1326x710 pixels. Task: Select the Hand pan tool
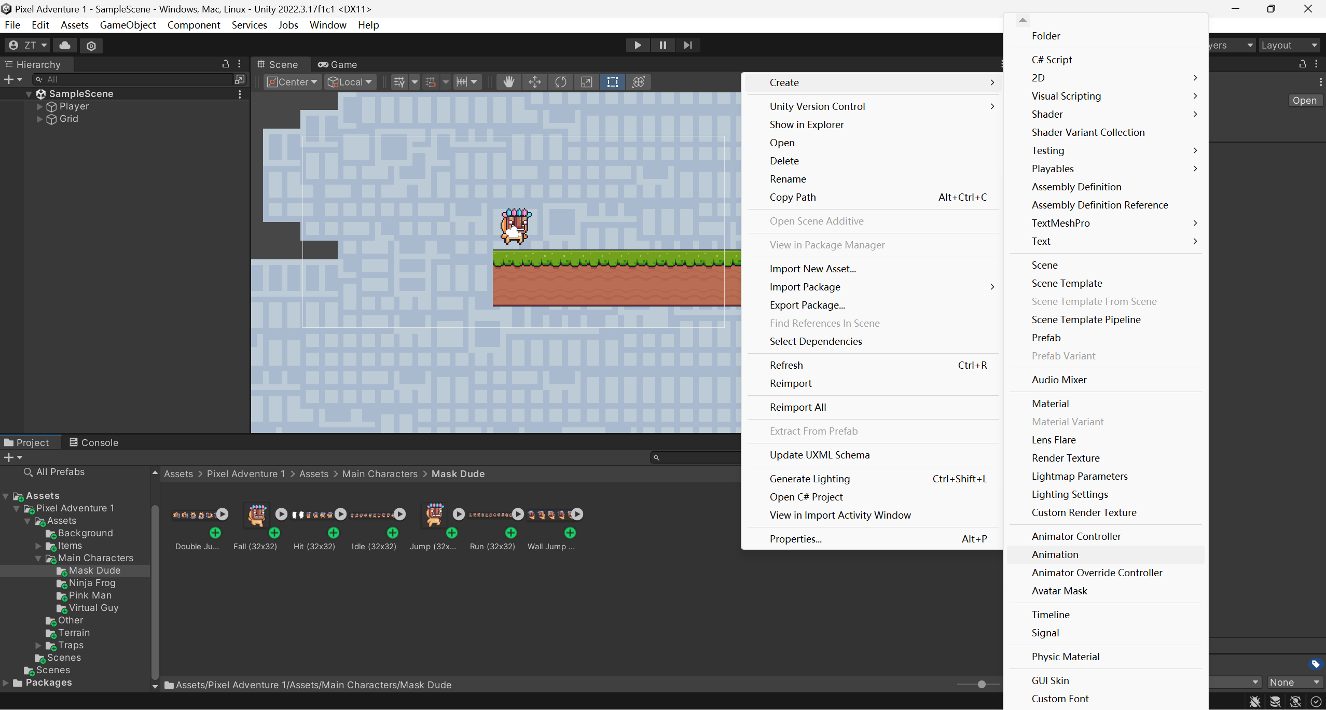[508, 81]
